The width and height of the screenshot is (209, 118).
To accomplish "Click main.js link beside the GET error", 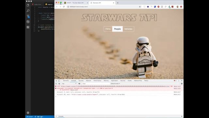I will (177, 86).
